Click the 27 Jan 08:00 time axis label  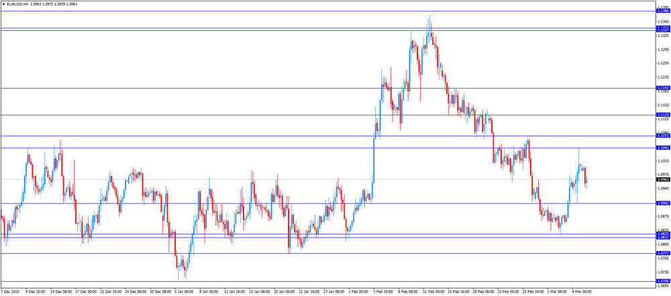click(334, 292)
